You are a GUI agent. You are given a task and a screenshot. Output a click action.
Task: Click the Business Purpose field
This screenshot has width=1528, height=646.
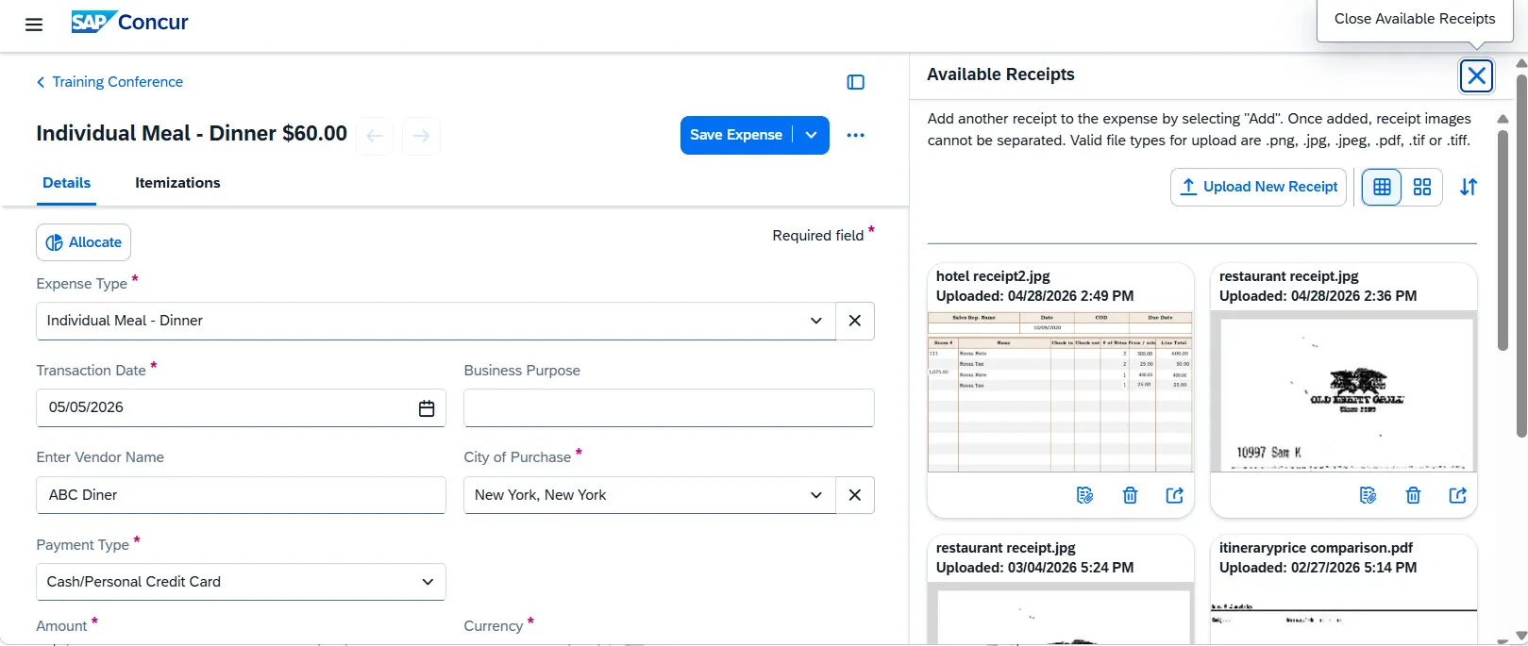point(669,408)
